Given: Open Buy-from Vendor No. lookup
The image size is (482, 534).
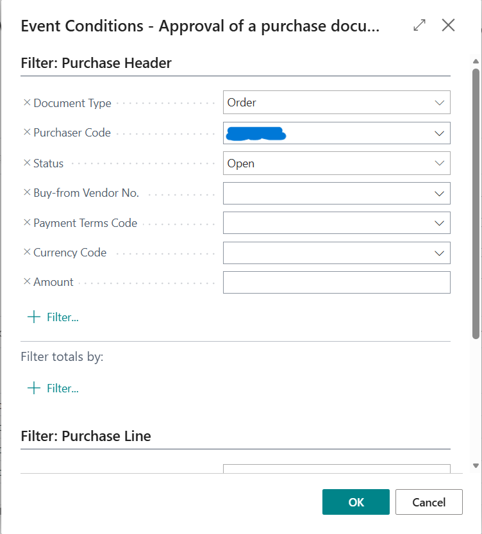Looking at the screenshot, I should point(439,193).
